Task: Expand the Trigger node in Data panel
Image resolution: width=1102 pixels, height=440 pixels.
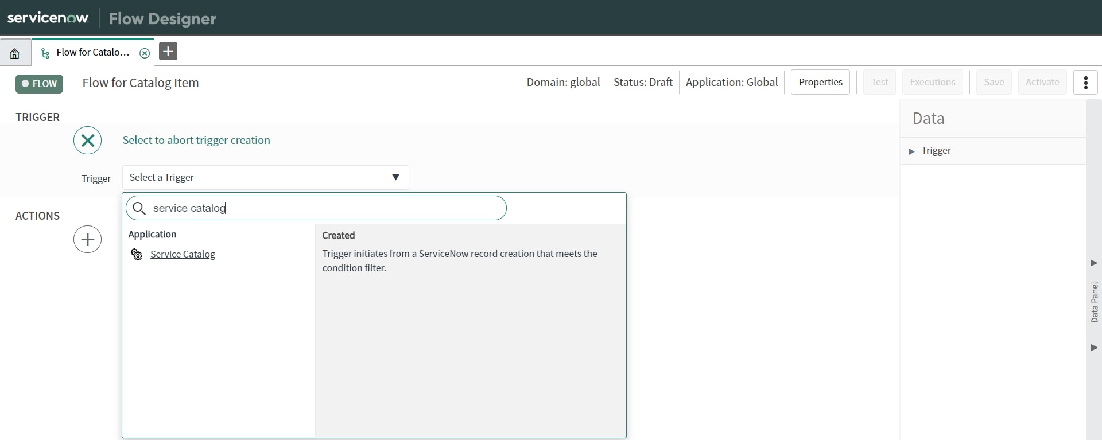Action: (911, 151)
